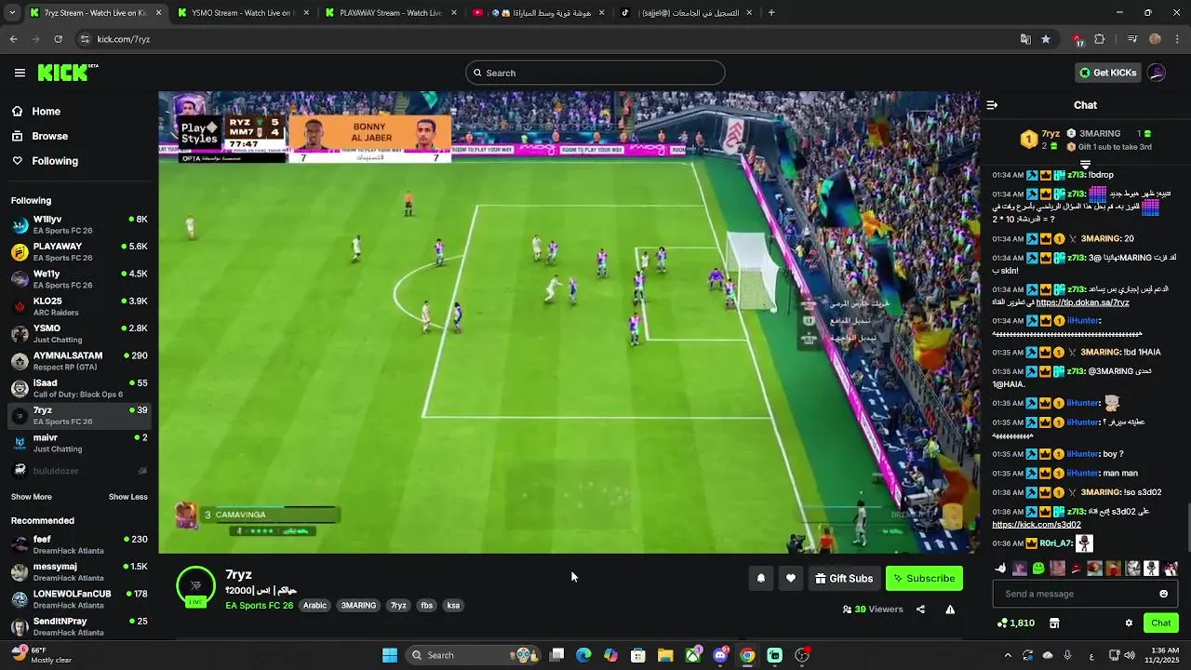Click Show More in the sidebar
This screenshot has height=670, width=1191.
[32, 497]
